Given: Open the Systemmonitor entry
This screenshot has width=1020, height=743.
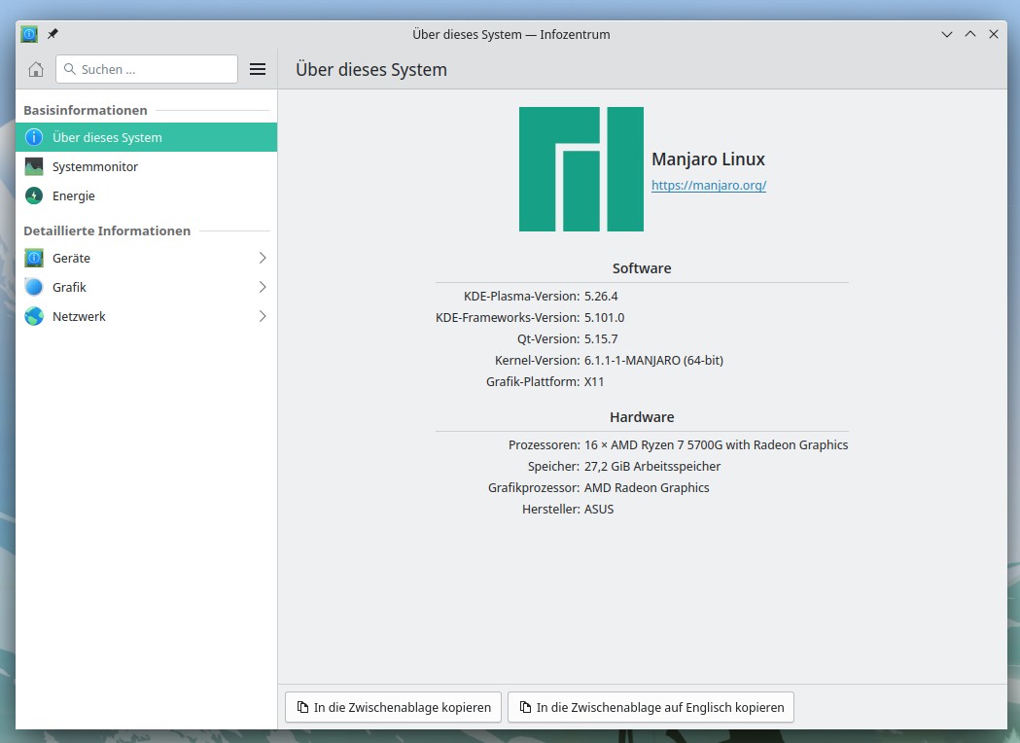Looking at the screenshot, I should click(147, 166).
